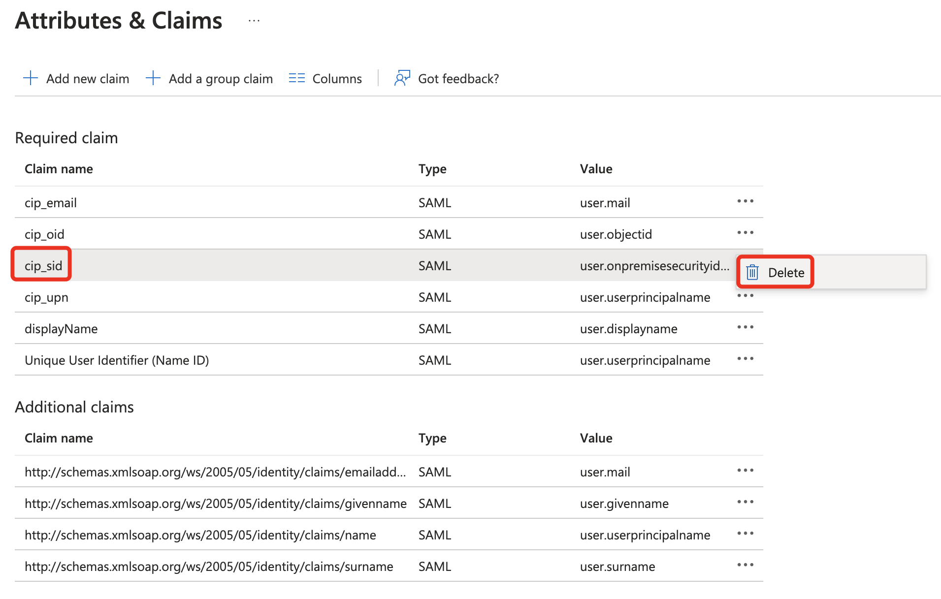Click the ellipsis on the givenname claim row
The height and width of the screenshot is (599, 941).
tap(745, 502)
